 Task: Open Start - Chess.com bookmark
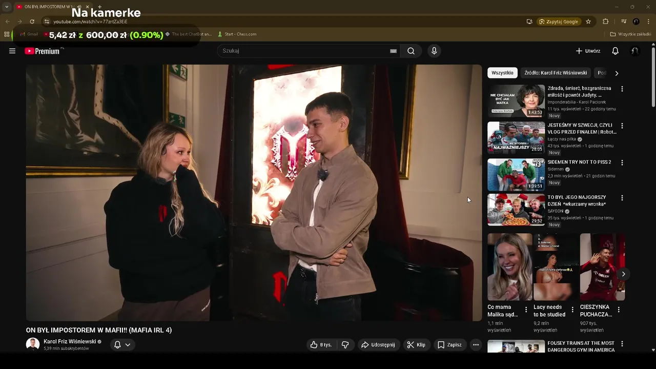coord(237,34)
